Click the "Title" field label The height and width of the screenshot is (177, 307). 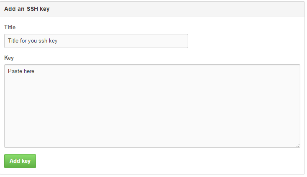pos(10,27)
